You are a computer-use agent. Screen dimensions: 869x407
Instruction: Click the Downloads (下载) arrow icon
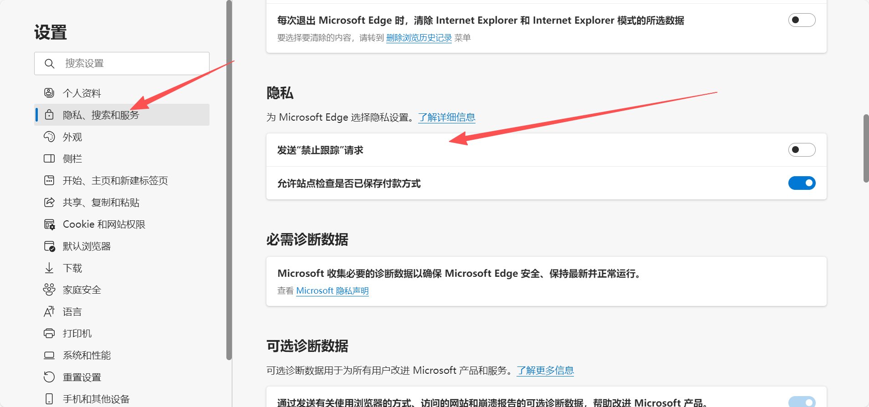coord(49,268)
